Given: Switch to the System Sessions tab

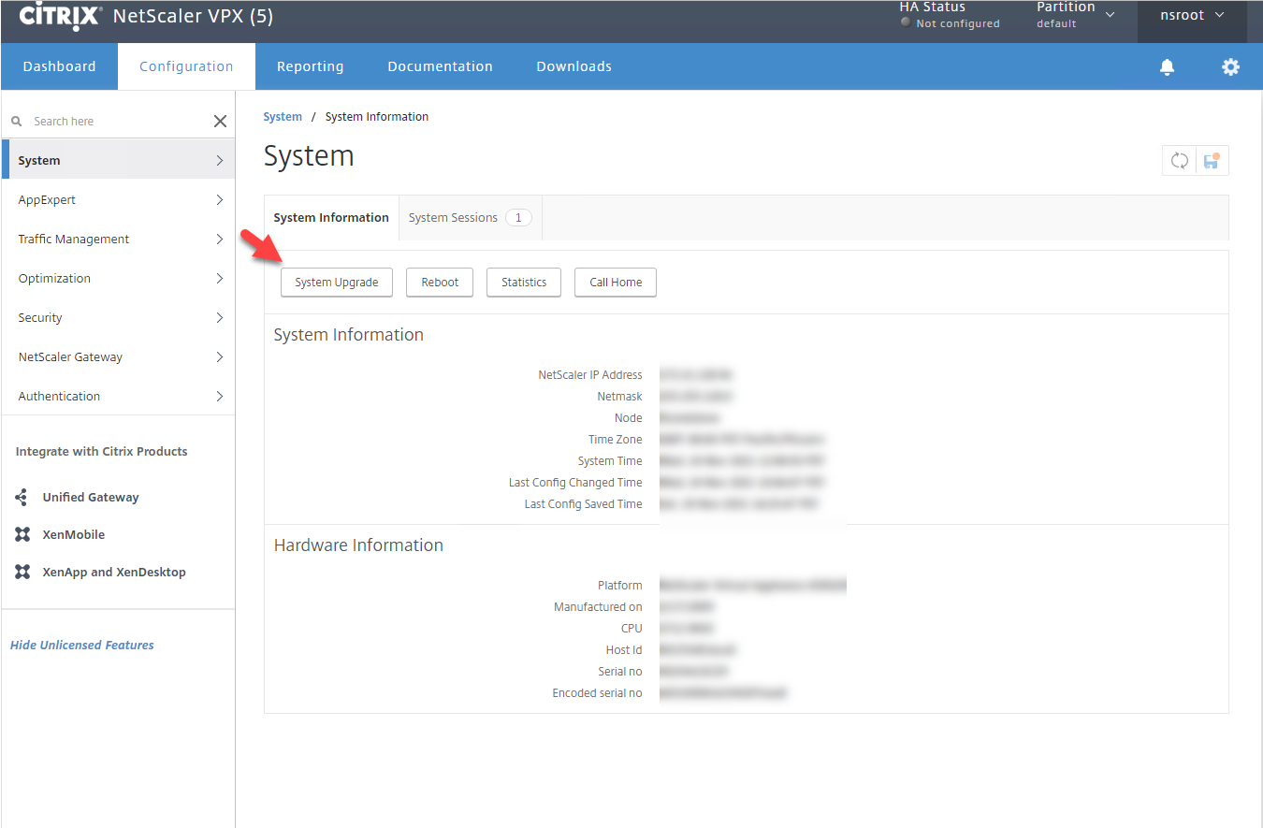Looking at the screenshot, I should [471, 217].
